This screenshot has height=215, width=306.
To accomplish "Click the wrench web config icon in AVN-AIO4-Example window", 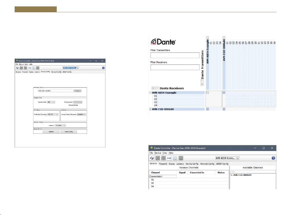I will [158, 158].
